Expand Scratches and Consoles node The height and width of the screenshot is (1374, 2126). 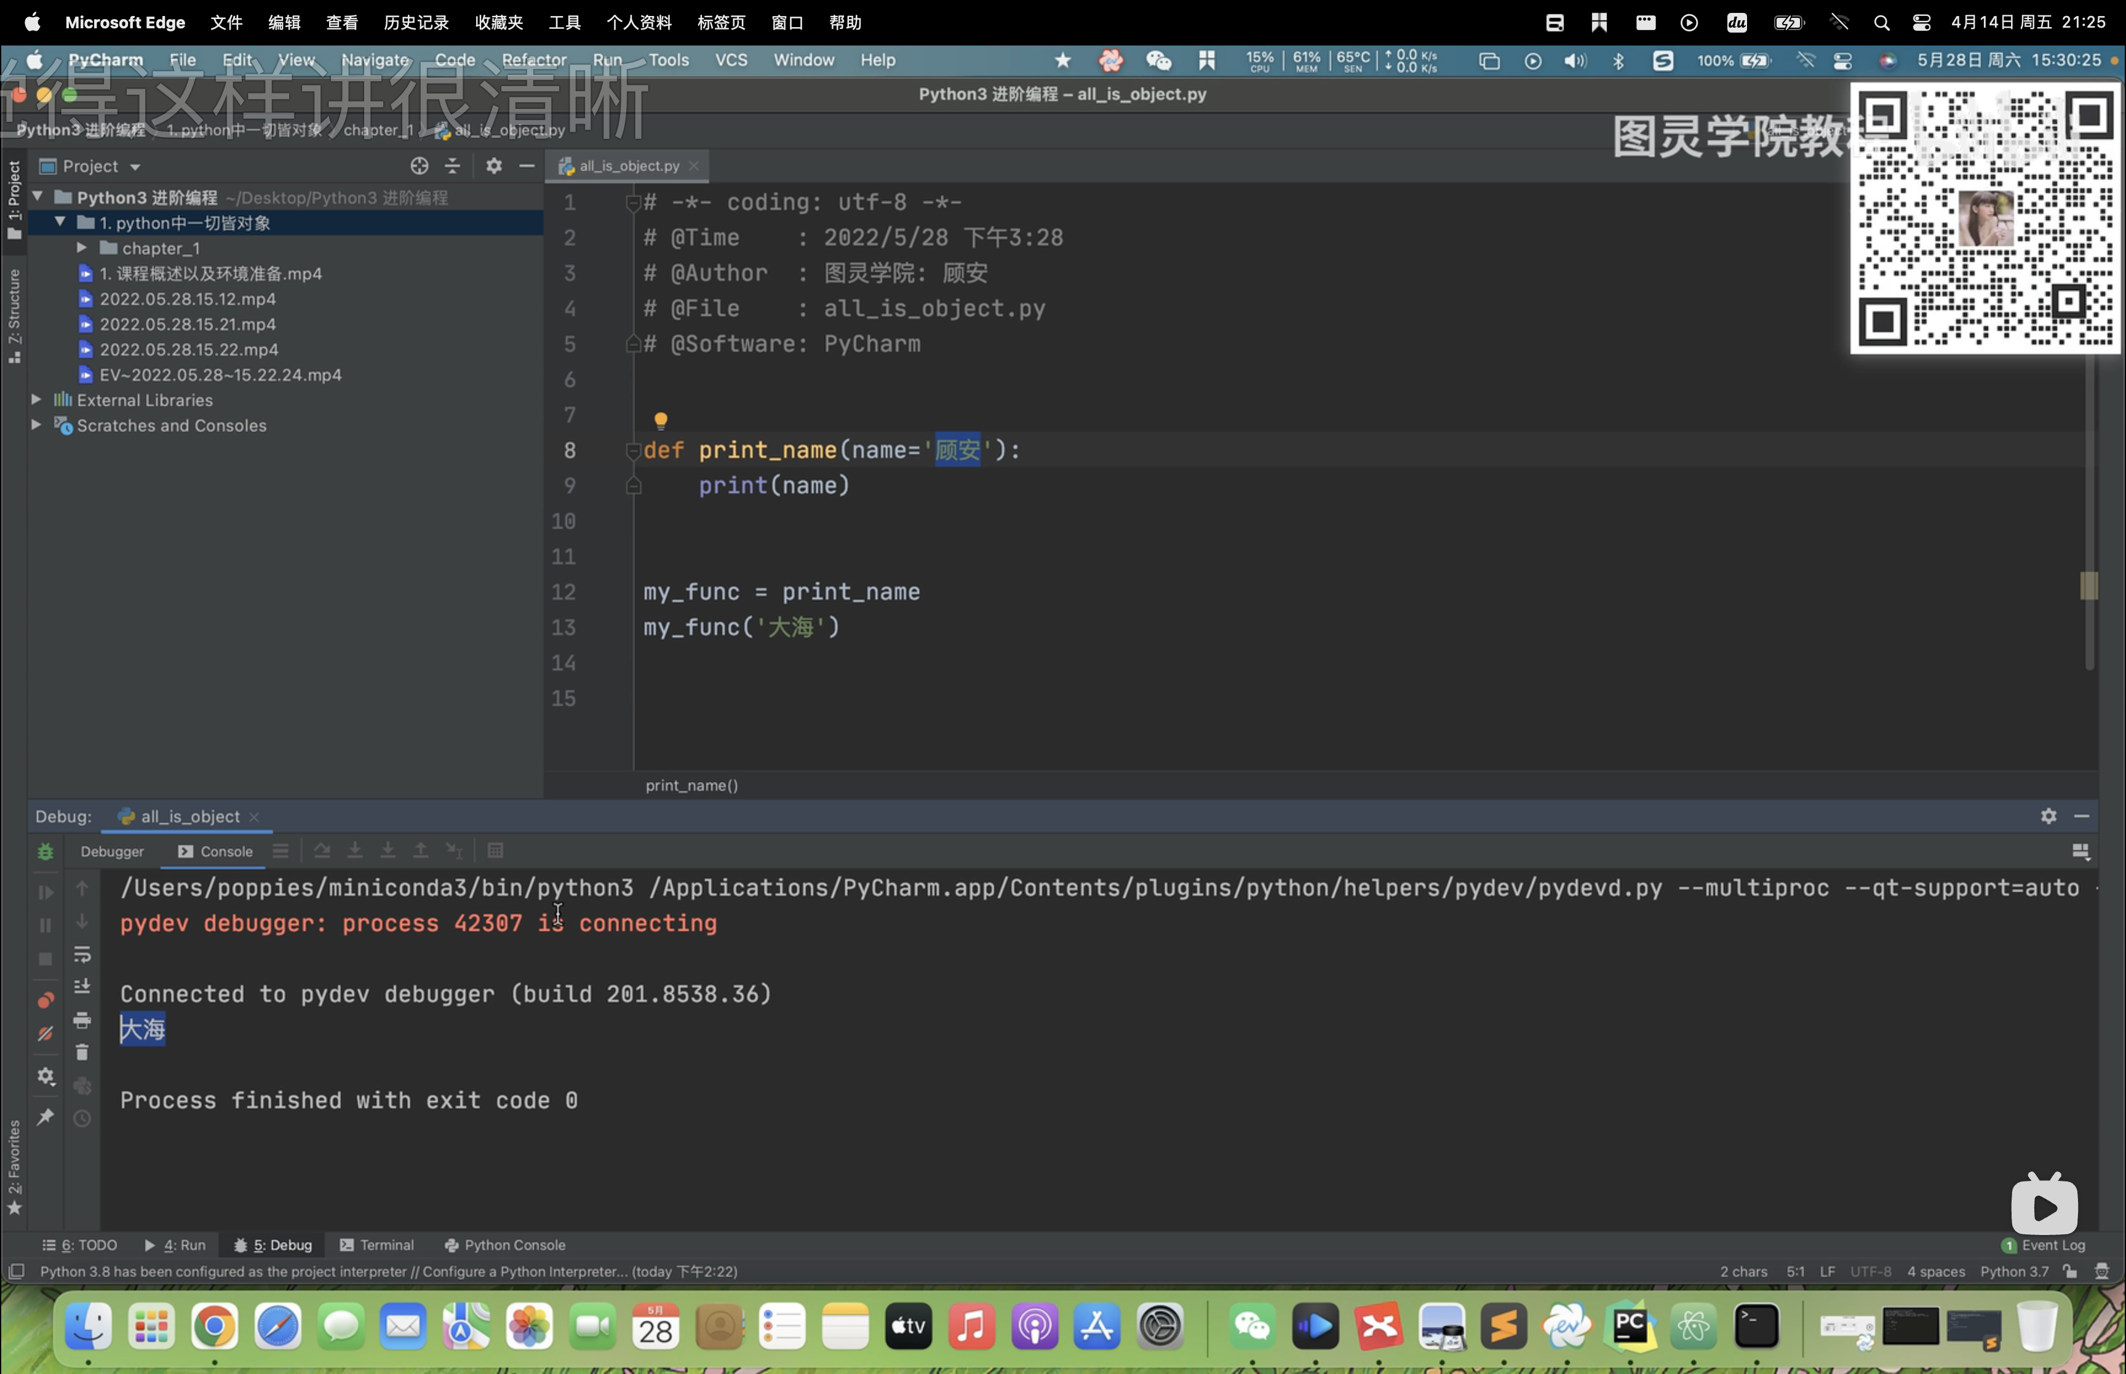36,425
